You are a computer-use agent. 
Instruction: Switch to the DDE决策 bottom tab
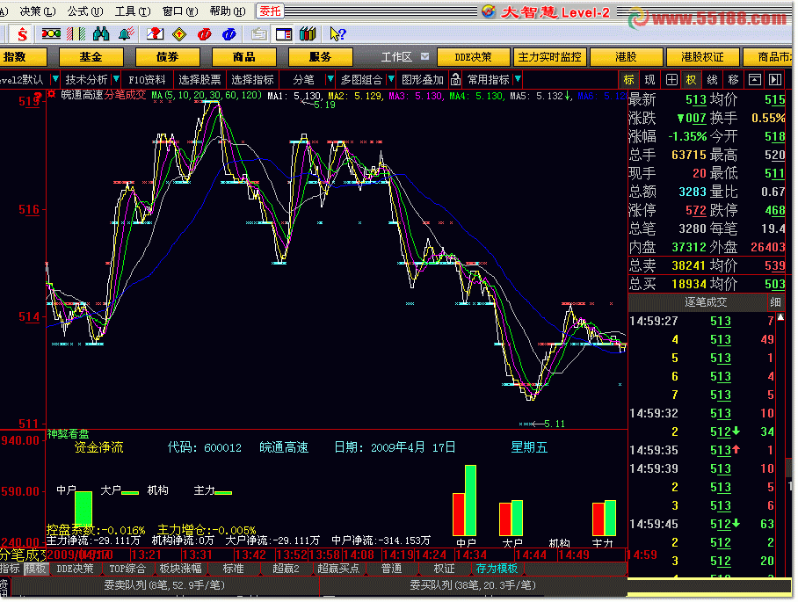point(75,569)
